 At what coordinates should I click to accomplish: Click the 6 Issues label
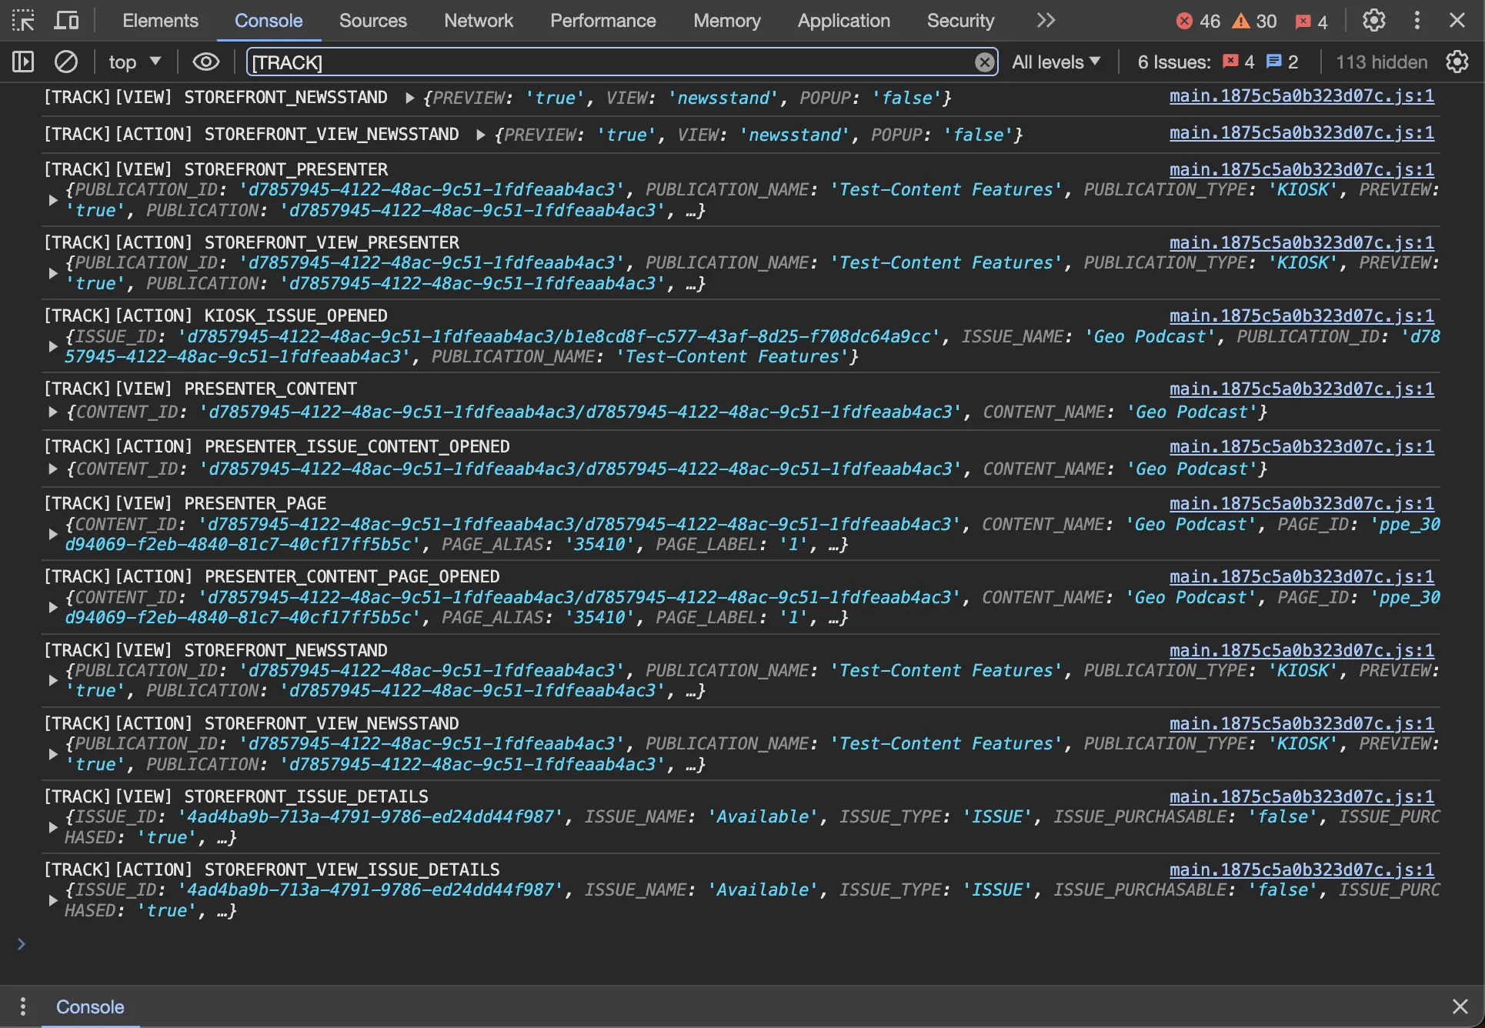pos(1174,62)
